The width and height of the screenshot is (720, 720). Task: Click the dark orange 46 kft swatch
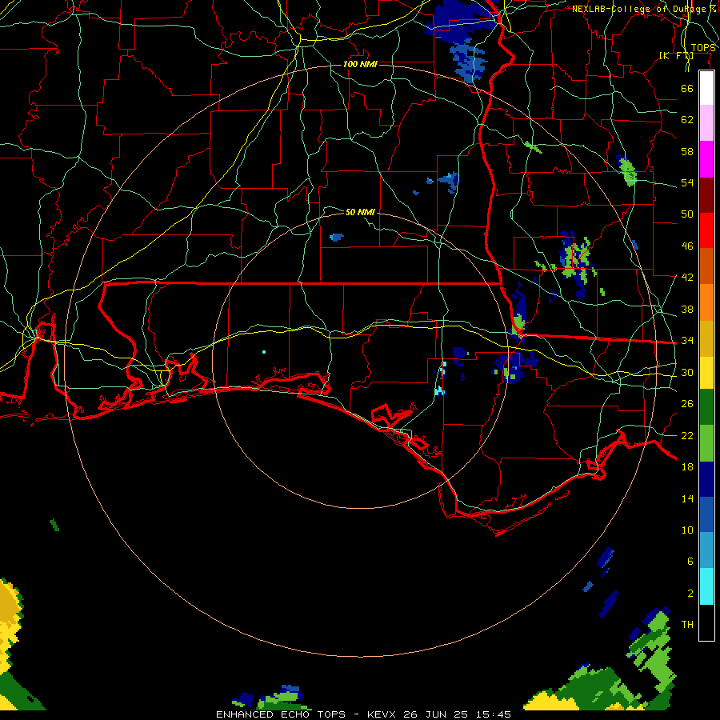[x=706, y=266]
